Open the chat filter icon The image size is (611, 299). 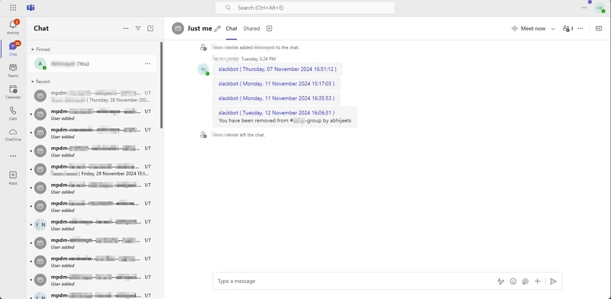coord(138,28)
